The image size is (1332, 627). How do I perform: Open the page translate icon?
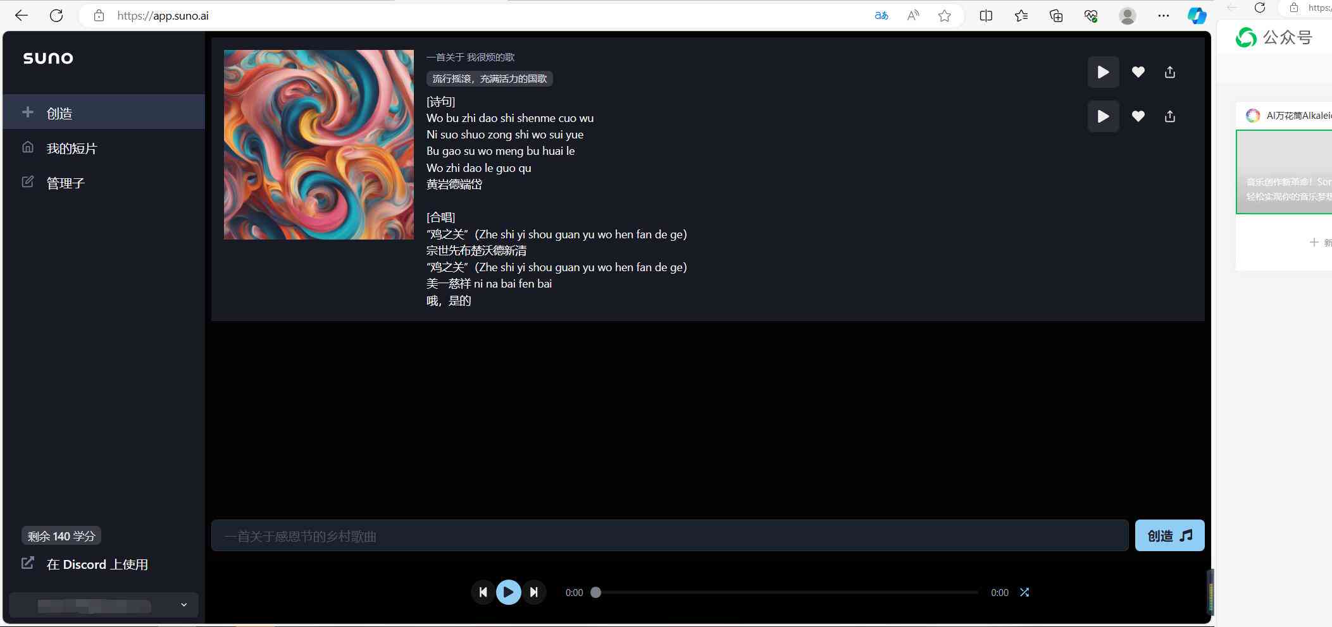pos(881,16)
